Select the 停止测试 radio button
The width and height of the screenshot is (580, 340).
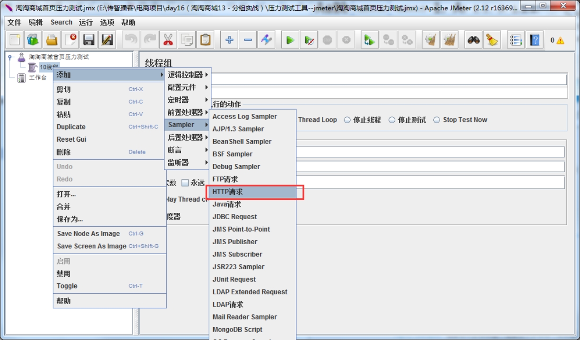(x=392, y=120)
